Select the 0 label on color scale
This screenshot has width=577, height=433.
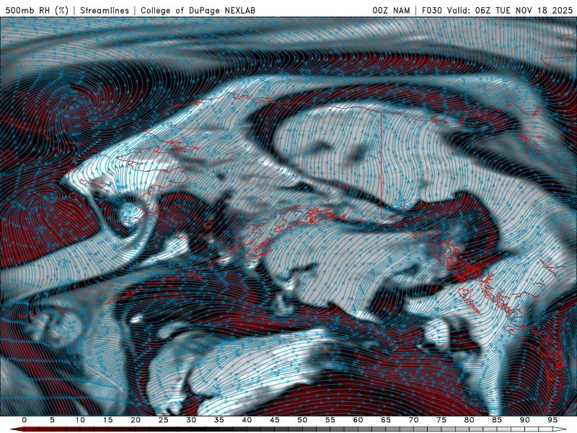[x=25, y=420]
